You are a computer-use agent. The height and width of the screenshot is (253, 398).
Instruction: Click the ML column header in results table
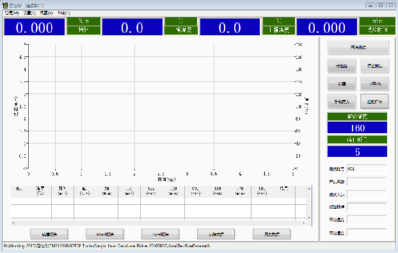coord(84,191)
